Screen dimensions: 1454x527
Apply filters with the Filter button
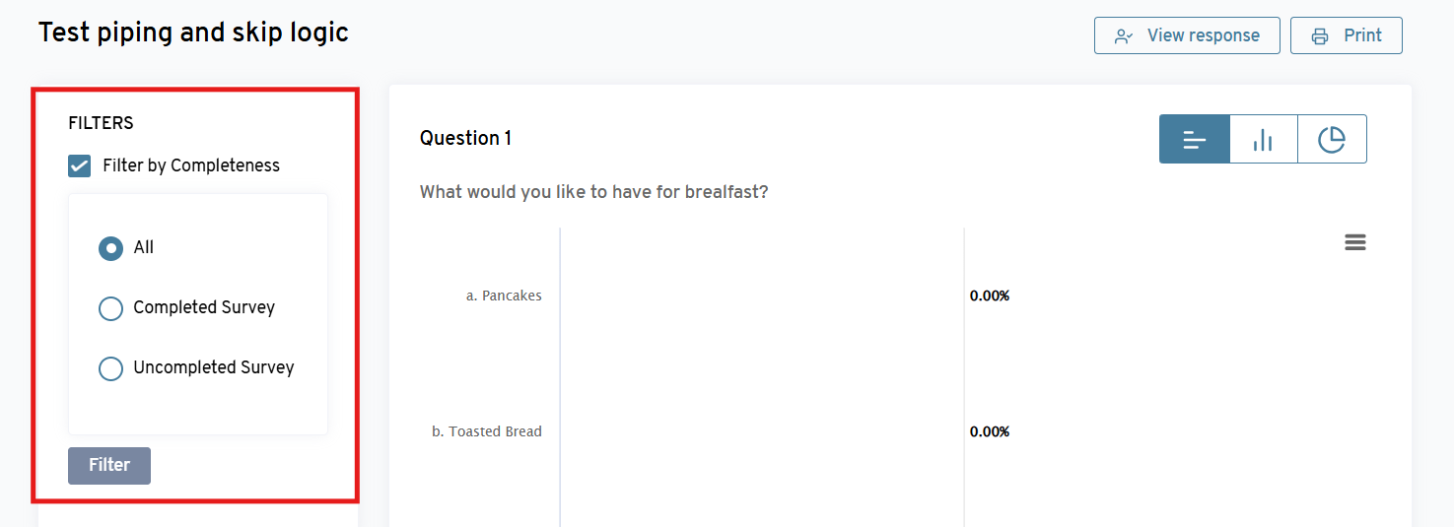(109, 465)
